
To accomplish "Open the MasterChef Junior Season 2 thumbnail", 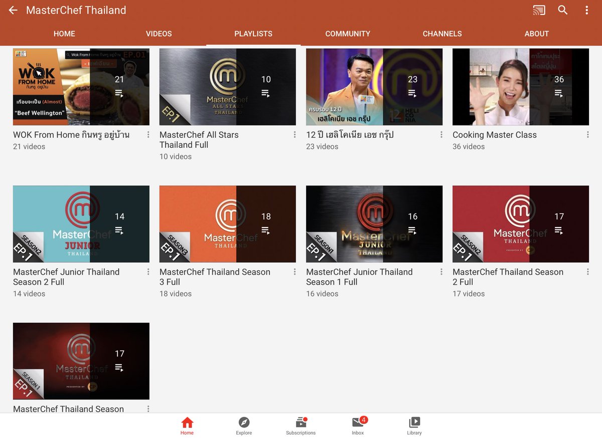I will click(x=81, y=224).
